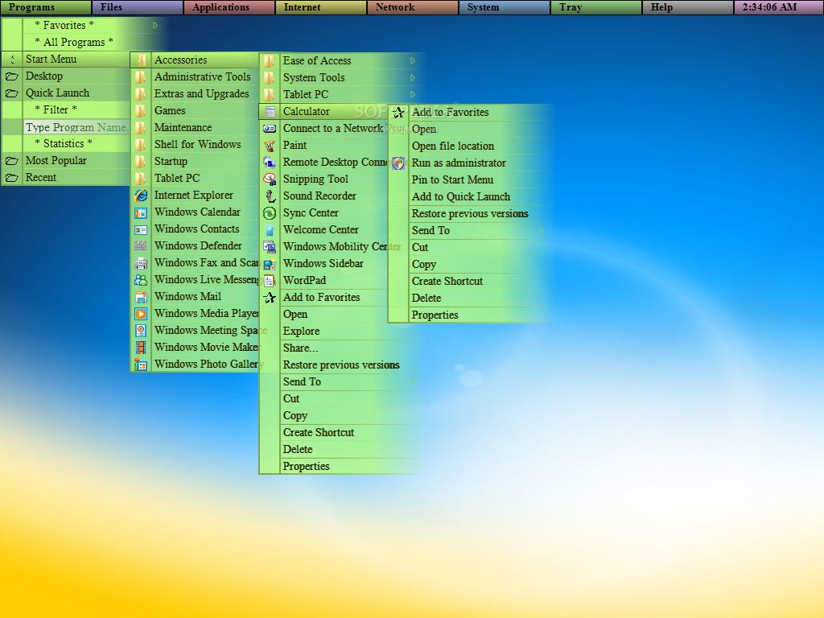Click the Welcome Center icon
Screen dimensions: 824x618
coord(270,229)
